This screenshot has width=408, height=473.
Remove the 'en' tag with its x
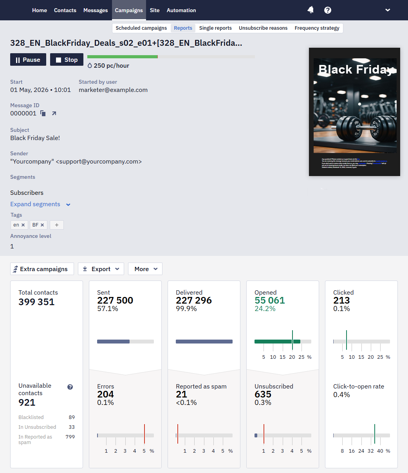(23, 225)
